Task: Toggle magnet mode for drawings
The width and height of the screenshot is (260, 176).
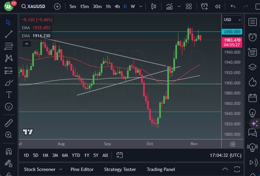Action: coord(9,152)
